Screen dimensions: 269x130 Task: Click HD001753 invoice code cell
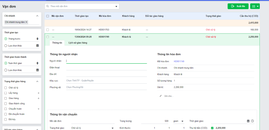click(x=104, y=30)
